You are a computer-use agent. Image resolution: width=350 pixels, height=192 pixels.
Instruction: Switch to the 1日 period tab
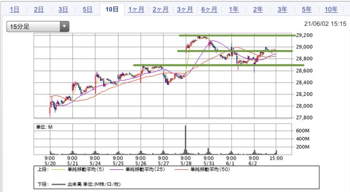tap(14, 10)
